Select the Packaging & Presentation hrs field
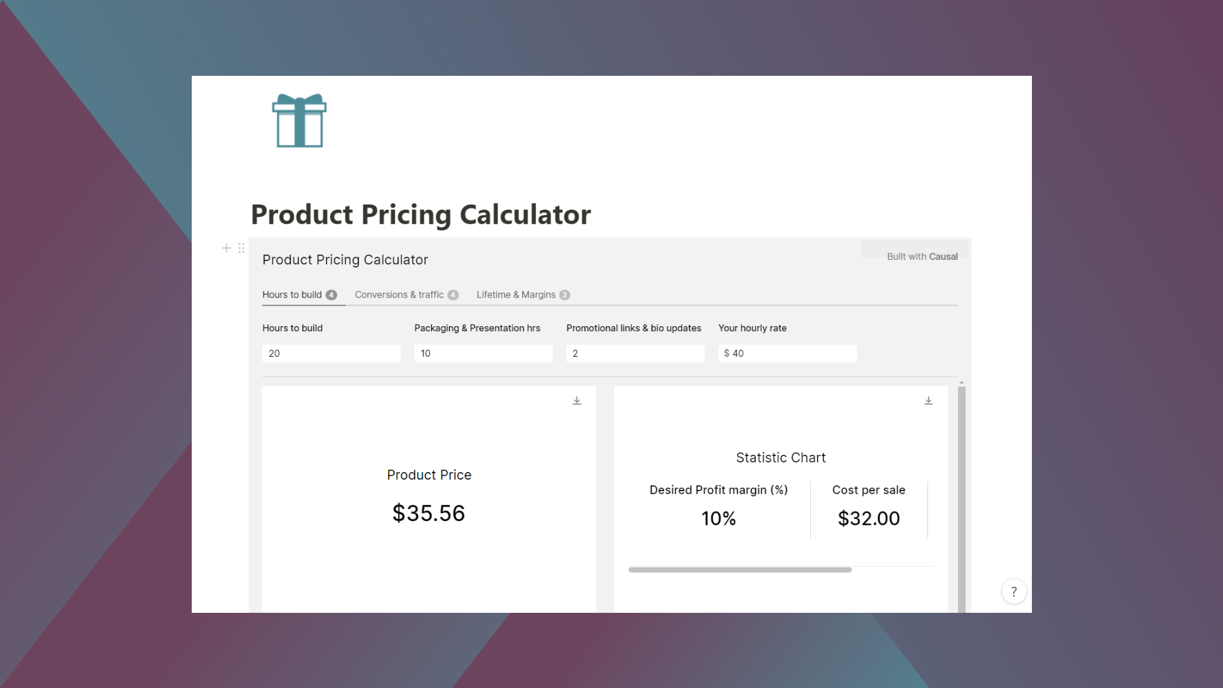This screenshot has height=688, width=1223. (483, 353)
